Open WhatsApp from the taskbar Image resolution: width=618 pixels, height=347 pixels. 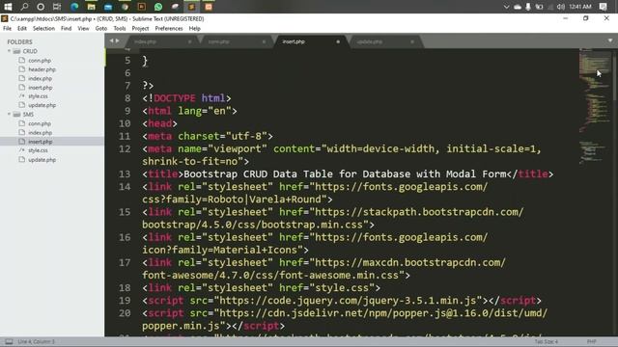(158, 7)
